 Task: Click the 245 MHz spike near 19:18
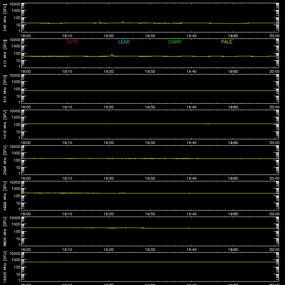tap(100, 22)
